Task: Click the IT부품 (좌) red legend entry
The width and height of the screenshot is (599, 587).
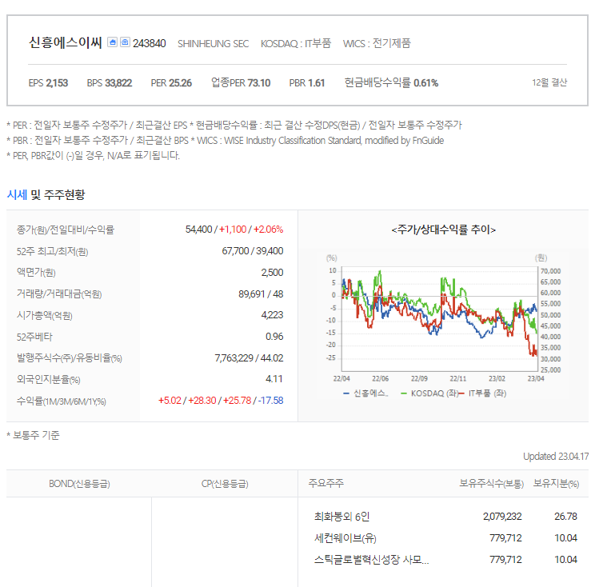Action: tap(482, 393)
